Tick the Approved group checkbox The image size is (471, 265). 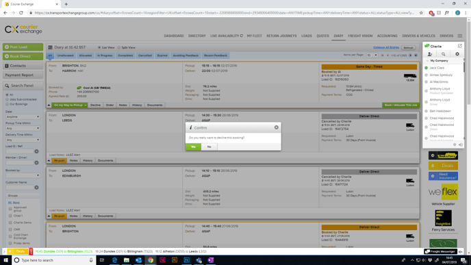click(10, 209)
